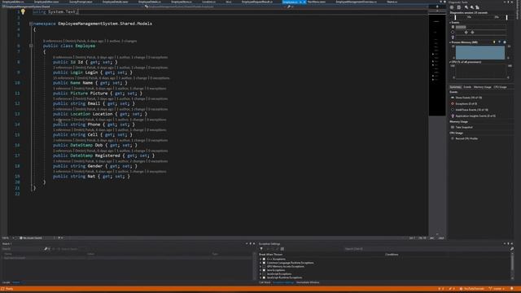Open the CPU Usage tab
521x293 pixels.
pos(500,87)
